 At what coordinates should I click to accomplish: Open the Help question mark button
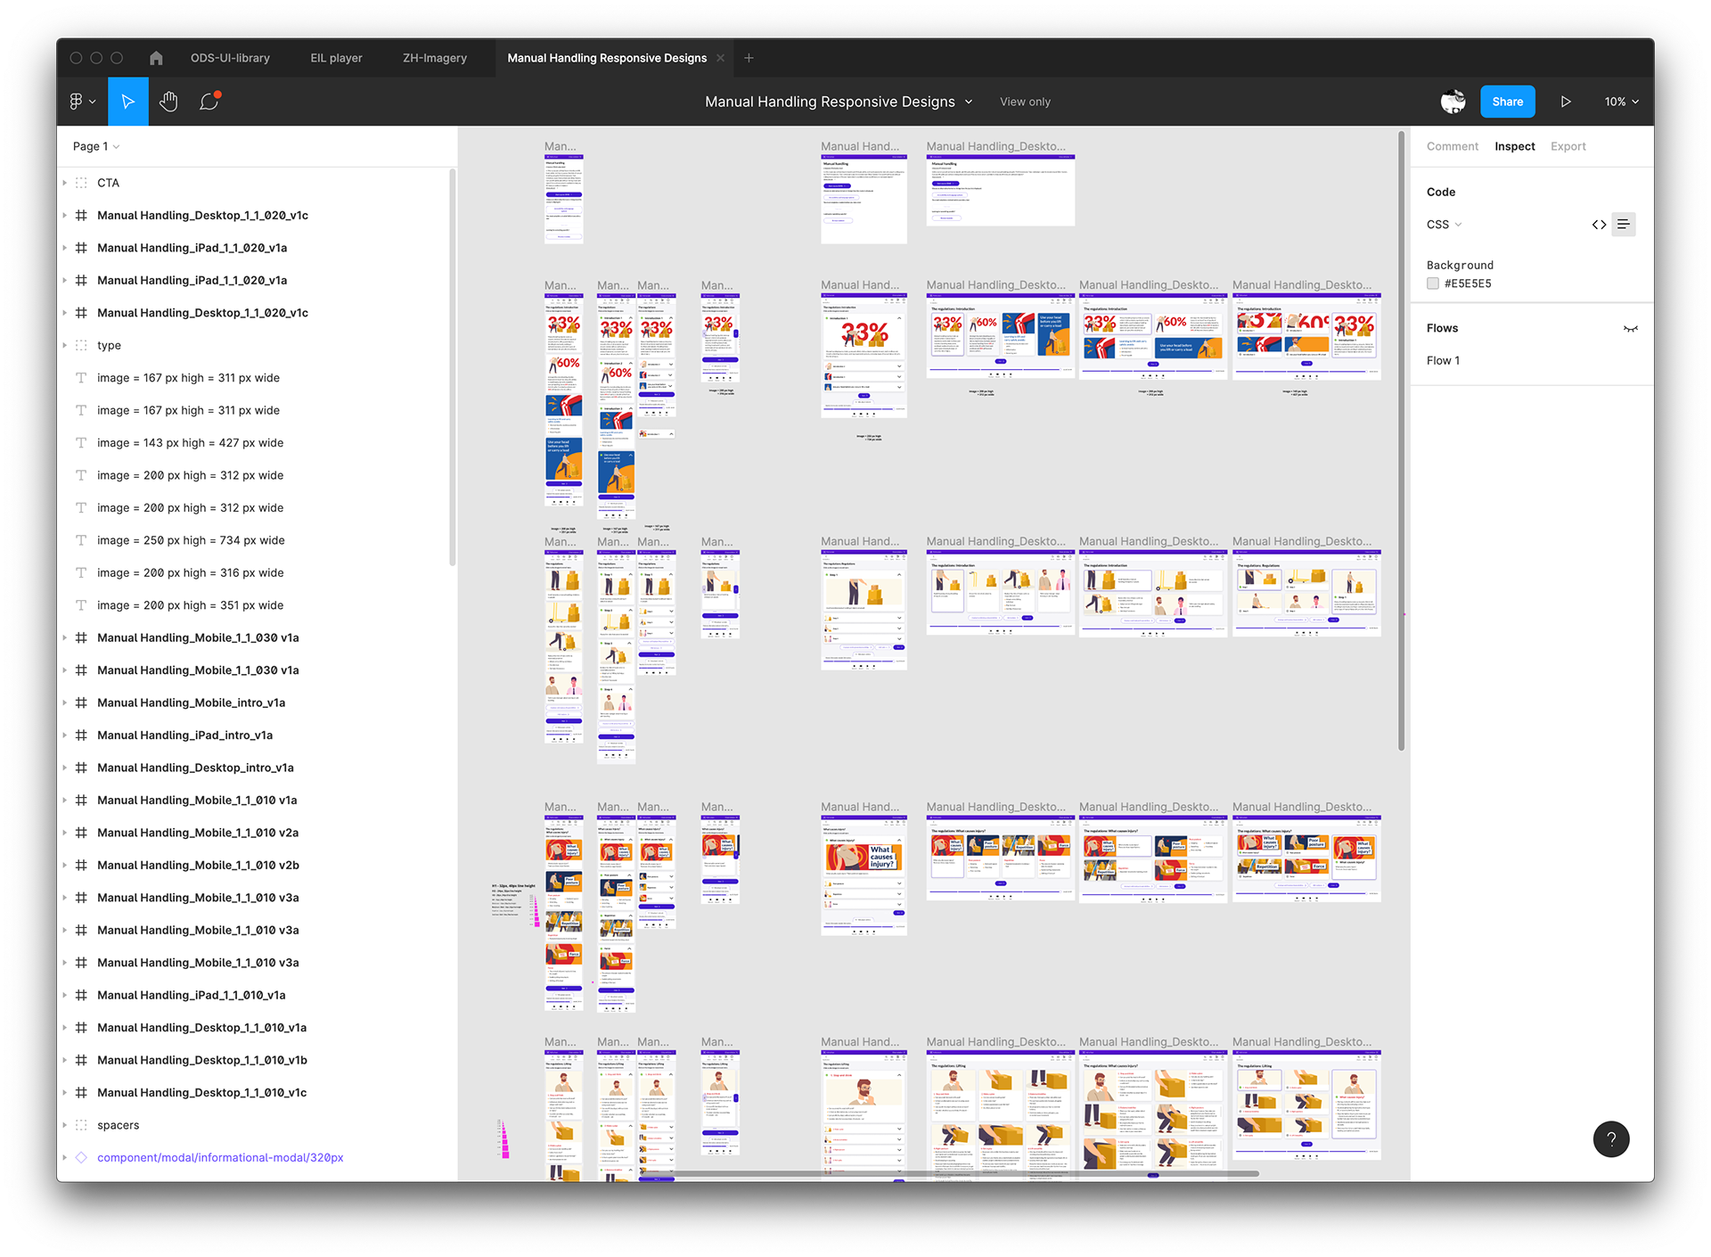[x=1611, y=1139]
